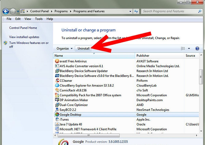Click the Dual-Core Optimizer icon

pos(57,105)
